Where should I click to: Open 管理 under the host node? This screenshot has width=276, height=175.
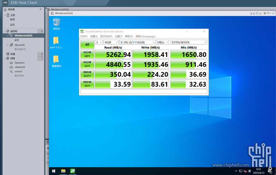point(12,19)
